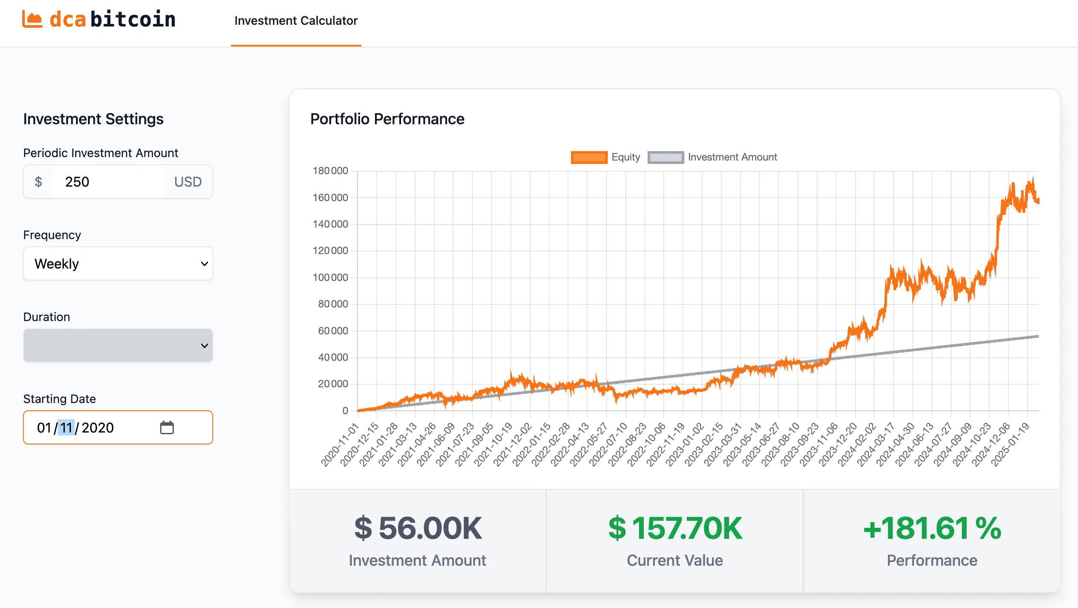Click the orange chart logo icon

coord(32,19)
